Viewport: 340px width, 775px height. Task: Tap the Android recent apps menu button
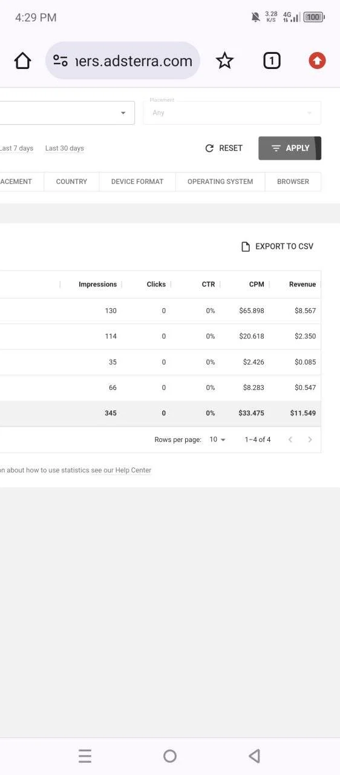(x=85, y=756)
